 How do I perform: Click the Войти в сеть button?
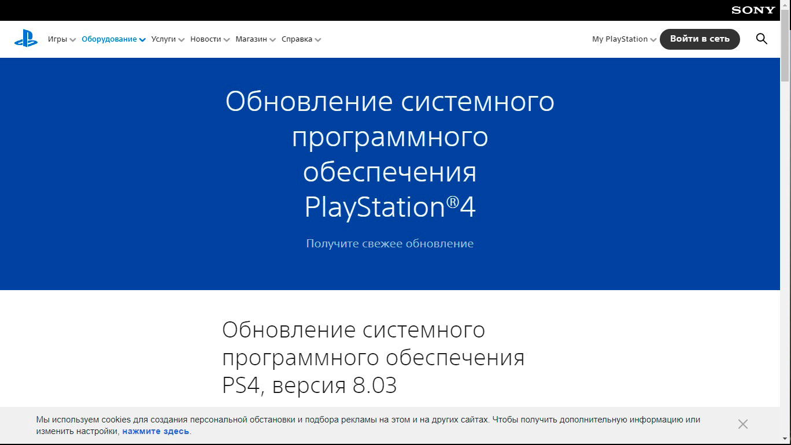tap(700, 39)
